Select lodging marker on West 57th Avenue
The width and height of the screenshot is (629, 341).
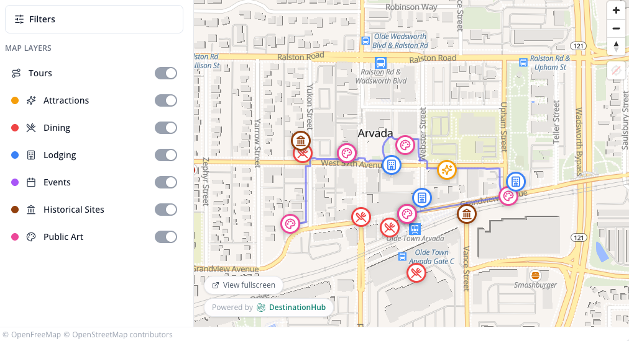tap(392, 164)
